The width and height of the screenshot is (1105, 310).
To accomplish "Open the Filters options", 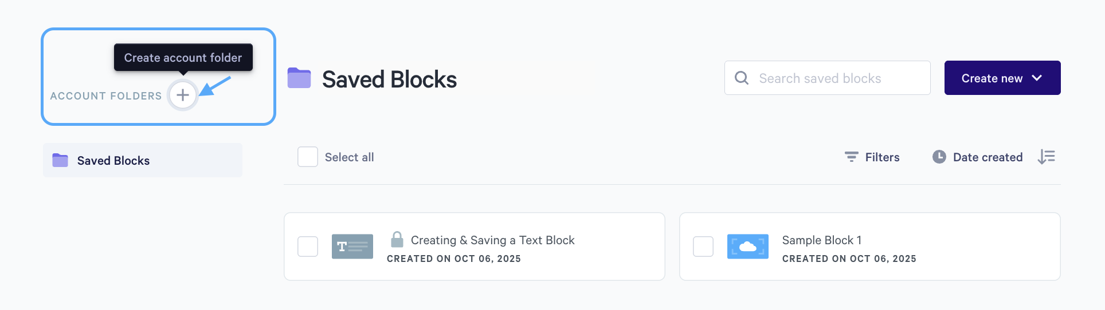I will 882,157.
